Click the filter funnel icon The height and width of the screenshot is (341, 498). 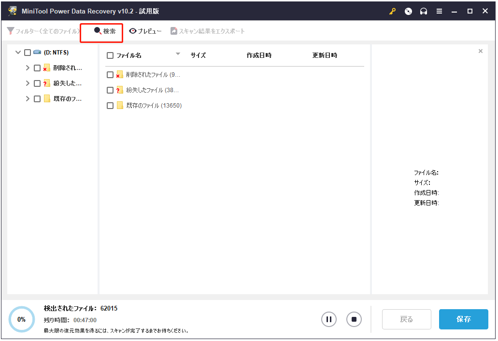10,30
